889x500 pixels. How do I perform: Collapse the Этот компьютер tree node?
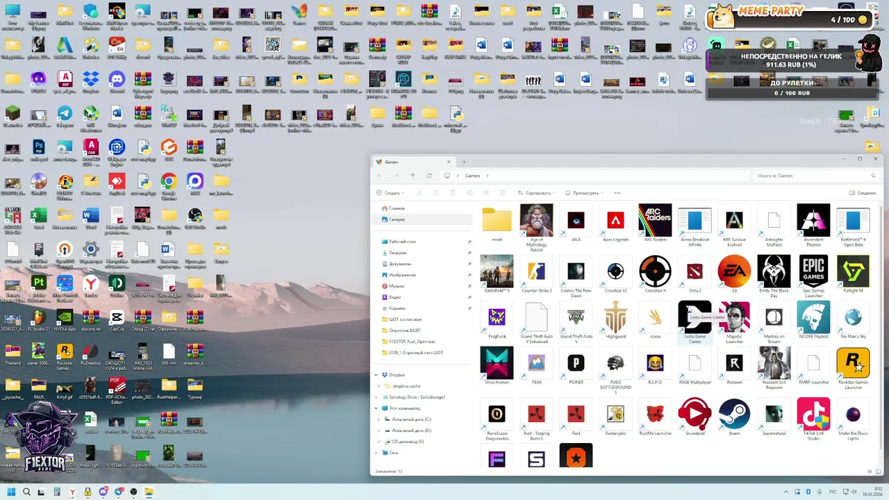pyautogui.click(x=376, y=408)
